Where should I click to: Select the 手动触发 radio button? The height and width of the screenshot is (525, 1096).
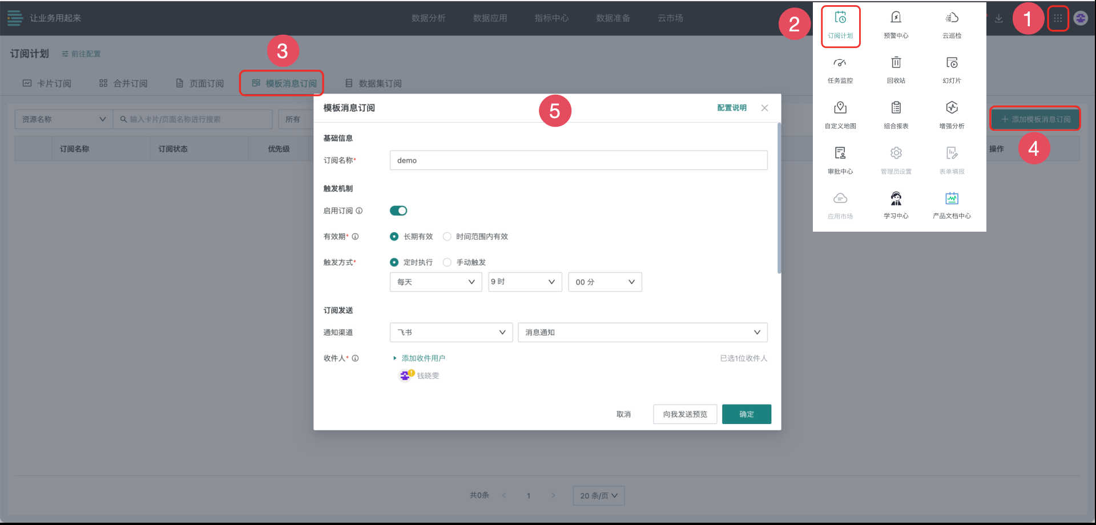(x=447, y=262)
